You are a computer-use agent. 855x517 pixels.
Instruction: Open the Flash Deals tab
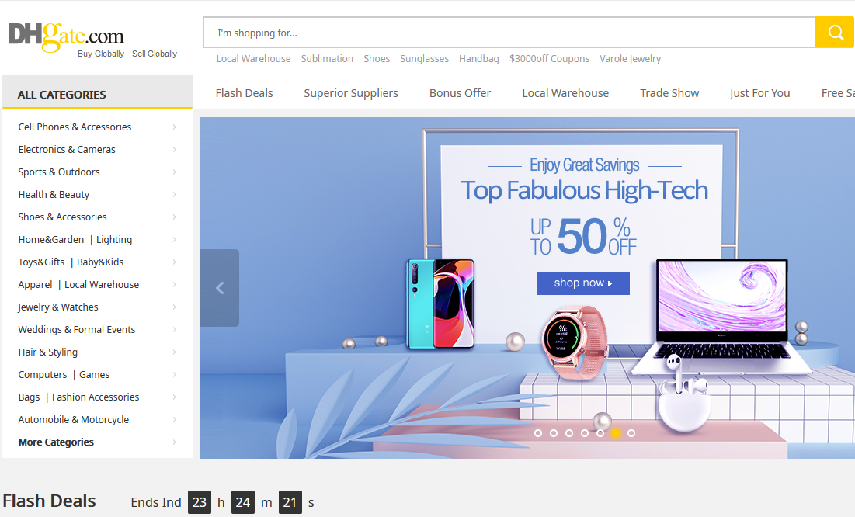244,93
